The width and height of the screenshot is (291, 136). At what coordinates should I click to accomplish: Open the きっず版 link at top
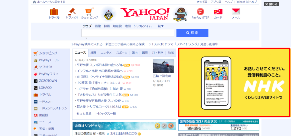tap(202, 2)
